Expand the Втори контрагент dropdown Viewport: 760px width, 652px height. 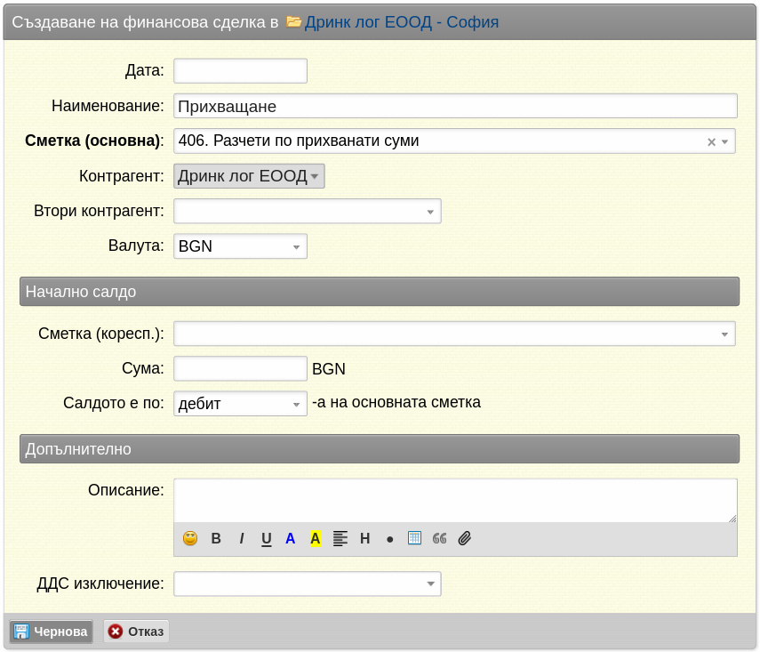coord(308,211)
